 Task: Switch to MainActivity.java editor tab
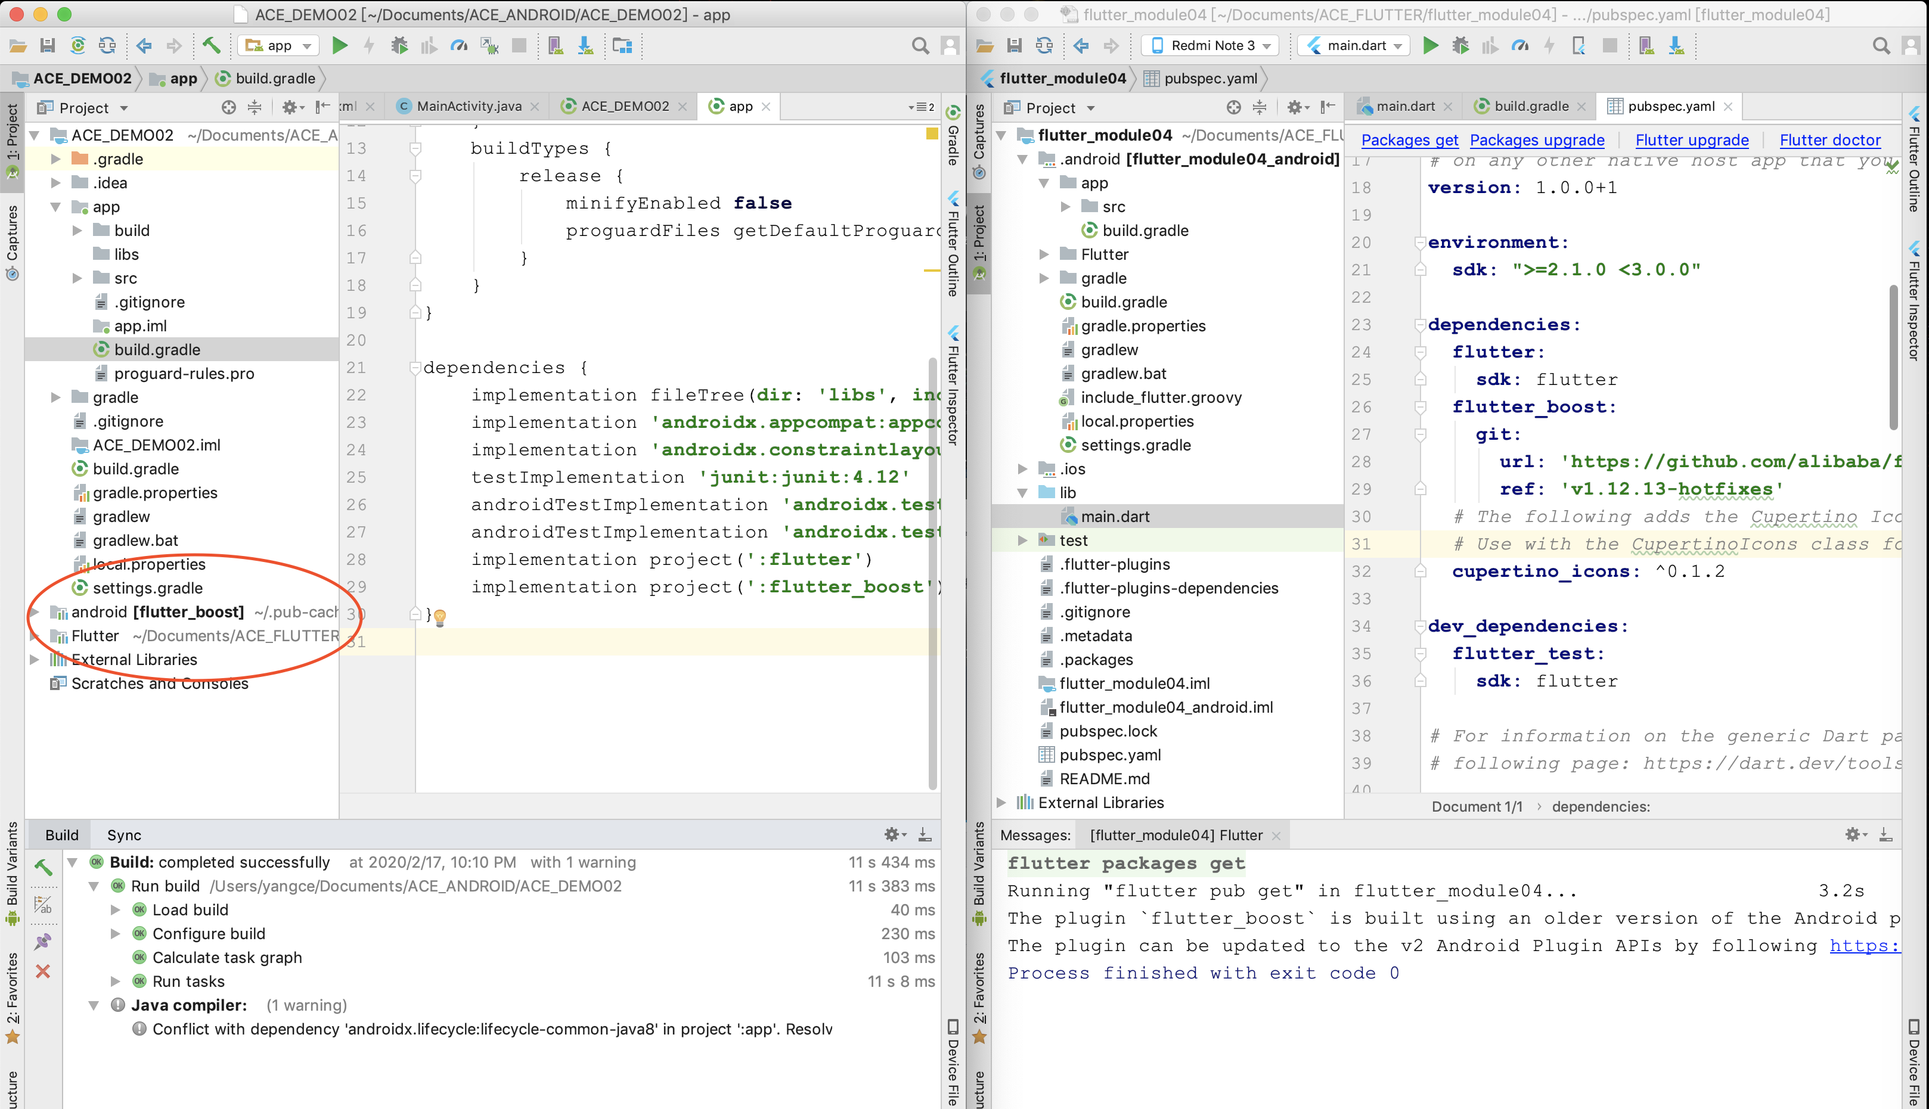coord(468,107)
